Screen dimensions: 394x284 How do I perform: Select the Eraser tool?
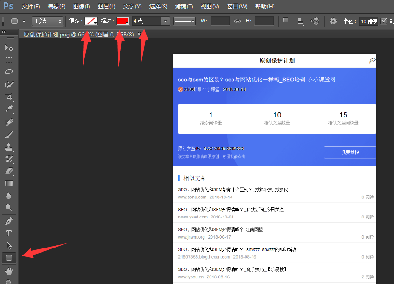[x=9, y=171]
